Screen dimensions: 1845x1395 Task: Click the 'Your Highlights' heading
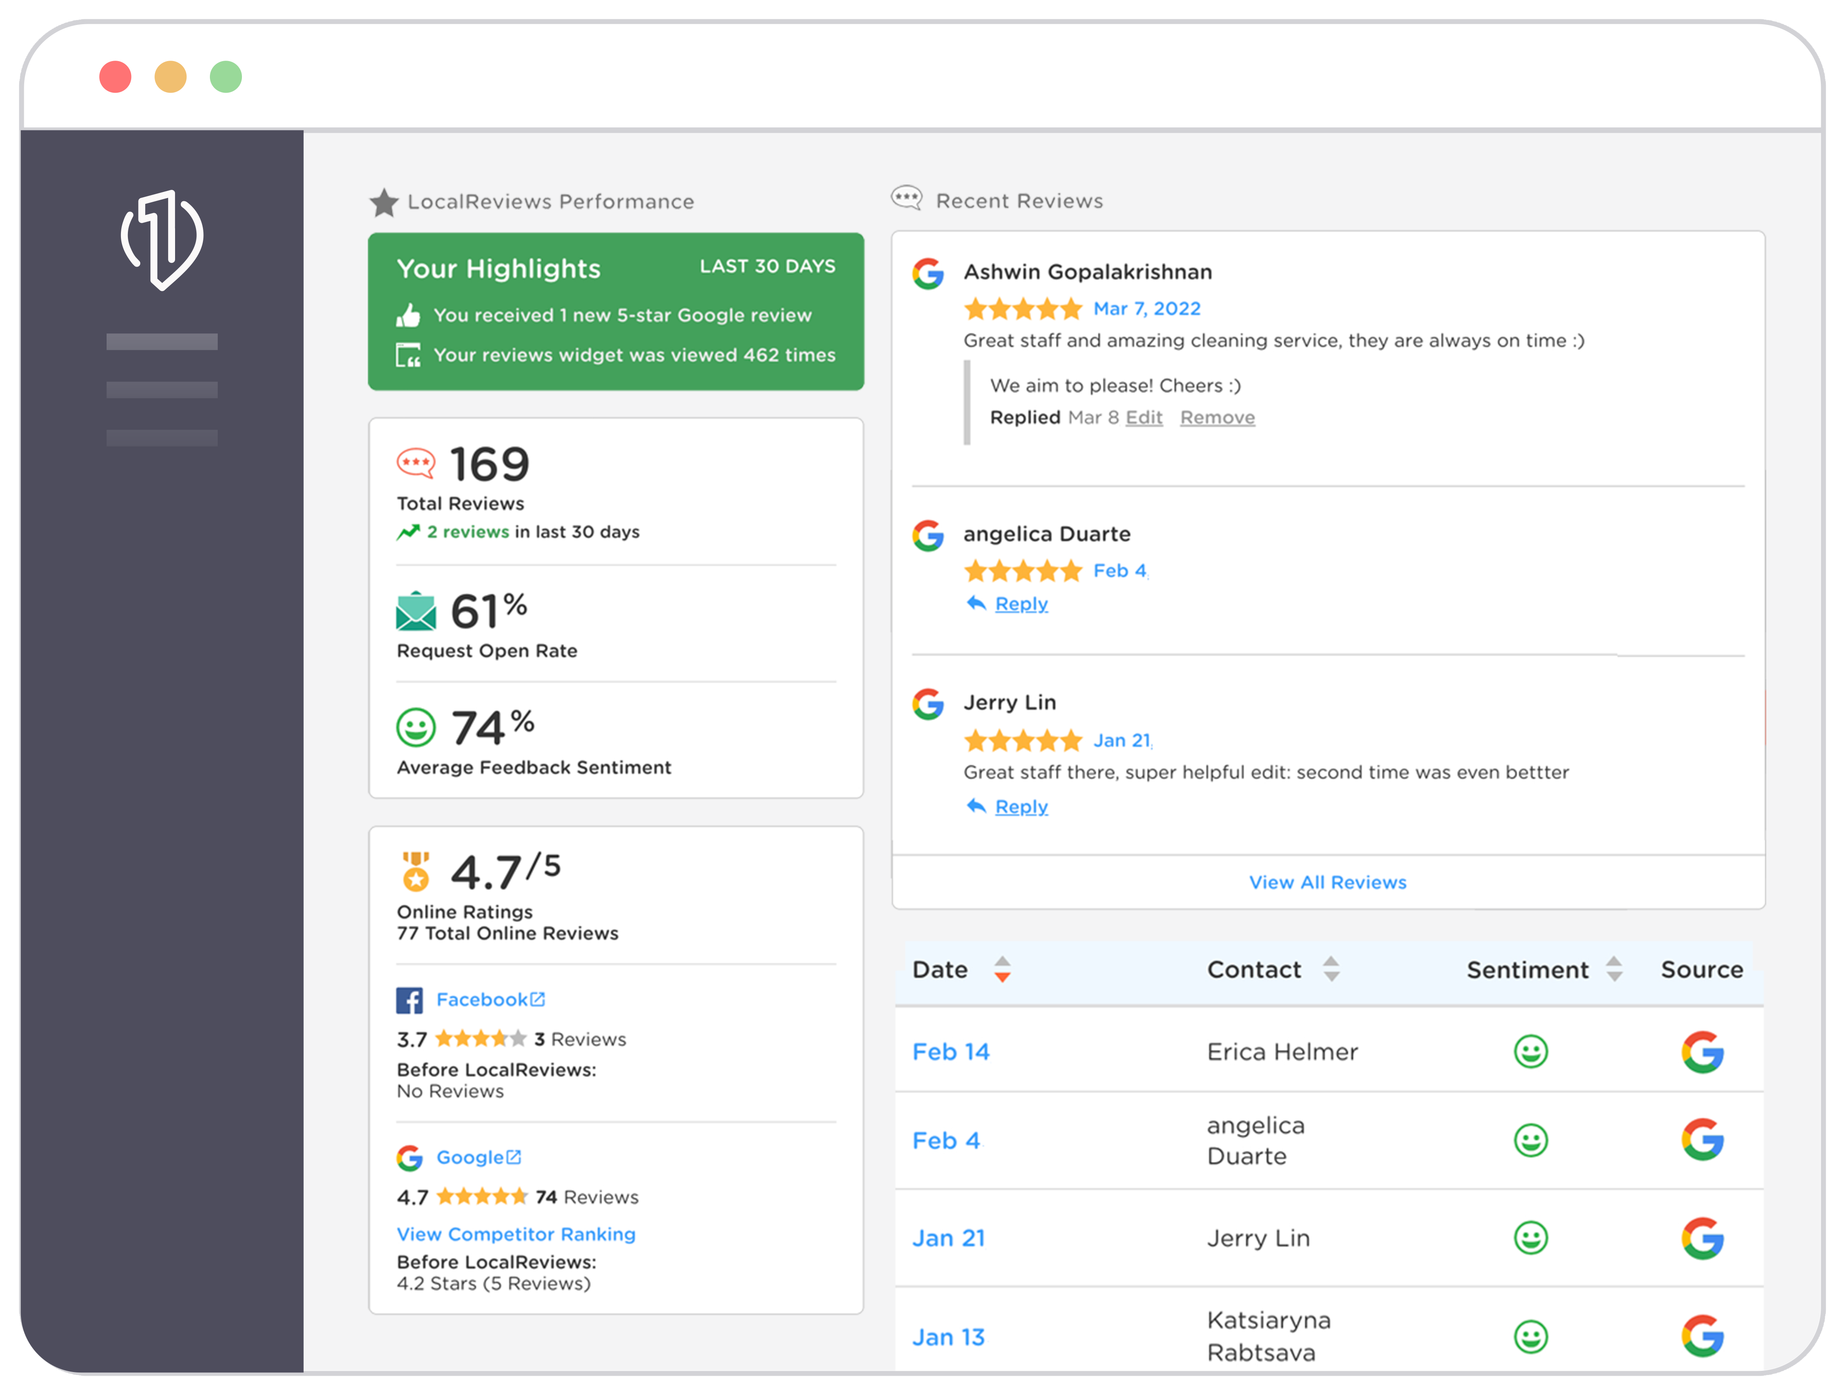coord(499,269)
